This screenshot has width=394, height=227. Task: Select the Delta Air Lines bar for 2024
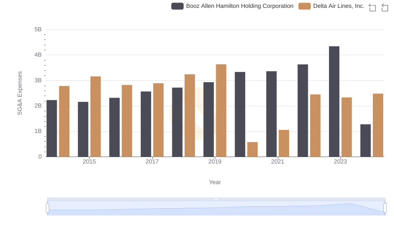click(x=378, y=125)
